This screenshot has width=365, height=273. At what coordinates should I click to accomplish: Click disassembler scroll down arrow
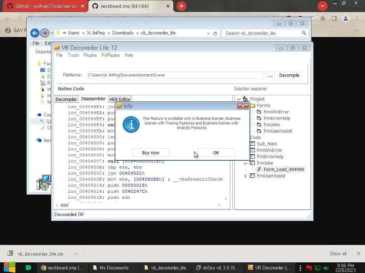pyautogui.click(x=226, y=199)
